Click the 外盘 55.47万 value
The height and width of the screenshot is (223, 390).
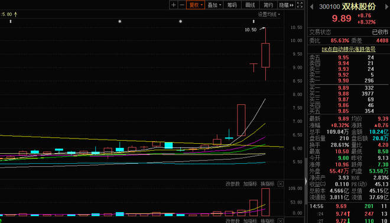[x=340, y=171]
